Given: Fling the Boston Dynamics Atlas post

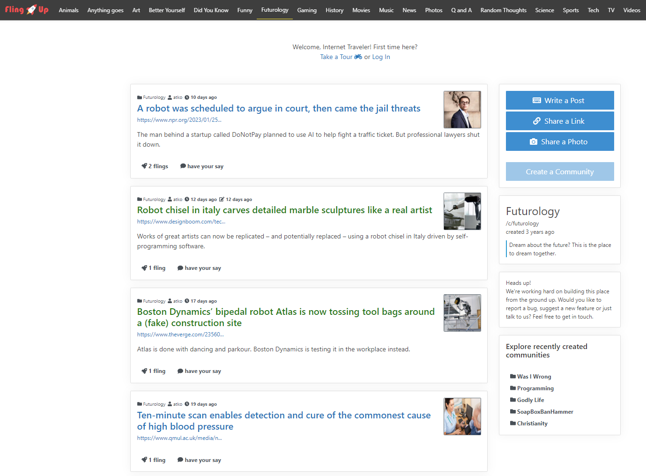Looking at the screenshot, I should 154,371.
